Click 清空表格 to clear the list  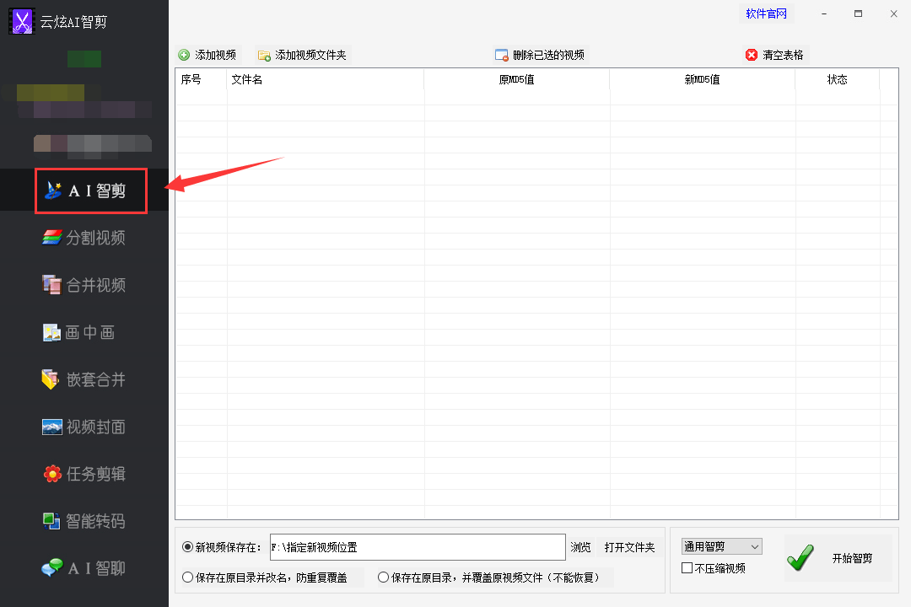pos(774,55)
